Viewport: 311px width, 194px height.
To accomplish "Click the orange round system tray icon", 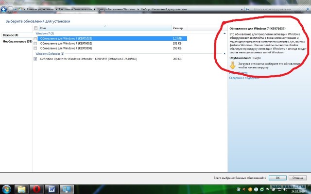I will tap(250, 190).
